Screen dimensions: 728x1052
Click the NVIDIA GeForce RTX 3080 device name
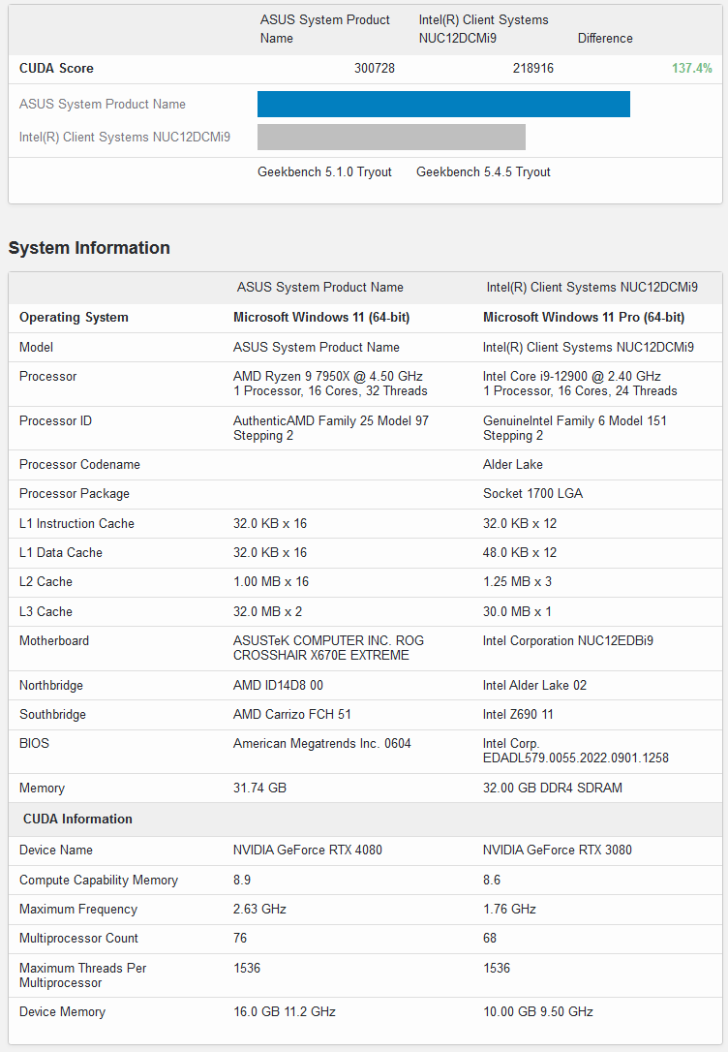tap(558, 851)
